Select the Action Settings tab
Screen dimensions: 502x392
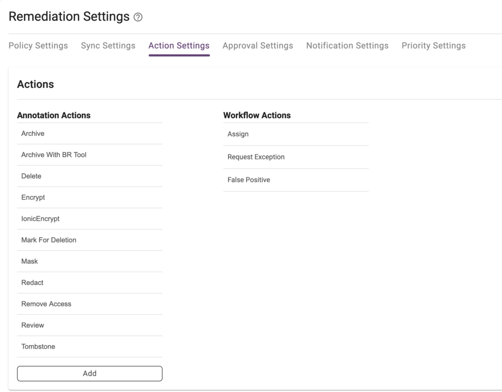tap(179, 46)
